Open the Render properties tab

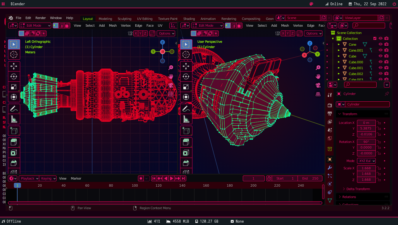[x=330, y=105]
